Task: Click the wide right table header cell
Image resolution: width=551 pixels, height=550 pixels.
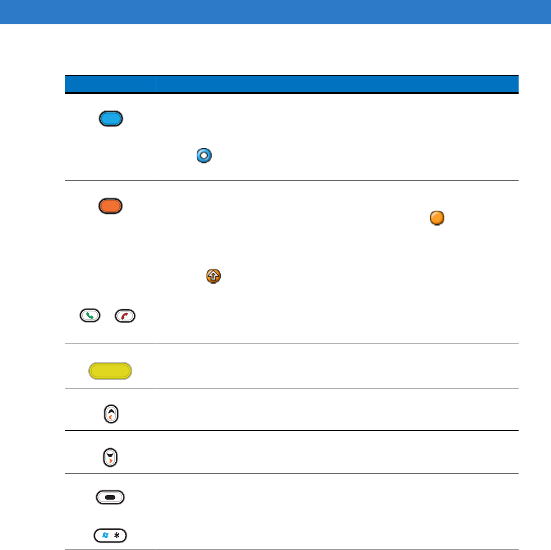Action: [x=337, y=84]
